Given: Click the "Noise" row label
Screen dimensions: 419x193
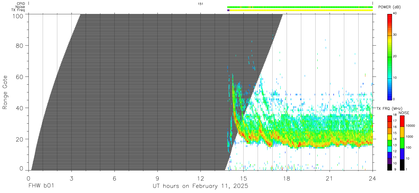Looking at the screenshot, I should click(20, 7).
